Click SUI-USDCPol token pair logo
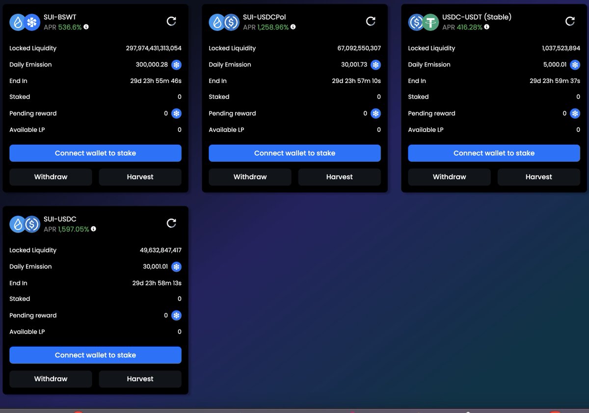The width and height of the screenshot is (589, 413). (224, 22)
